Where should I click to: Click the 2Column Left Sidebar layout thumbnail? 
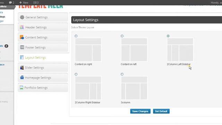(x=180, y=50)
